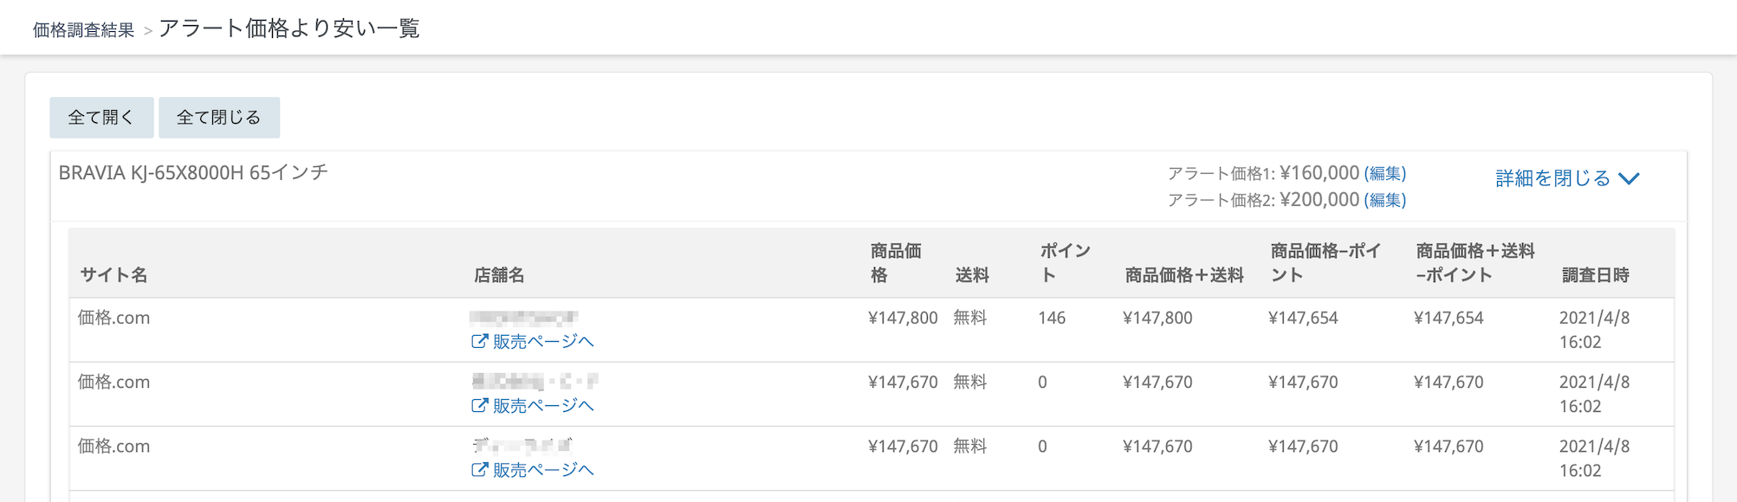Click the 商品価格 column header
The image size is (1737, 502).
(x=895, y=263)
